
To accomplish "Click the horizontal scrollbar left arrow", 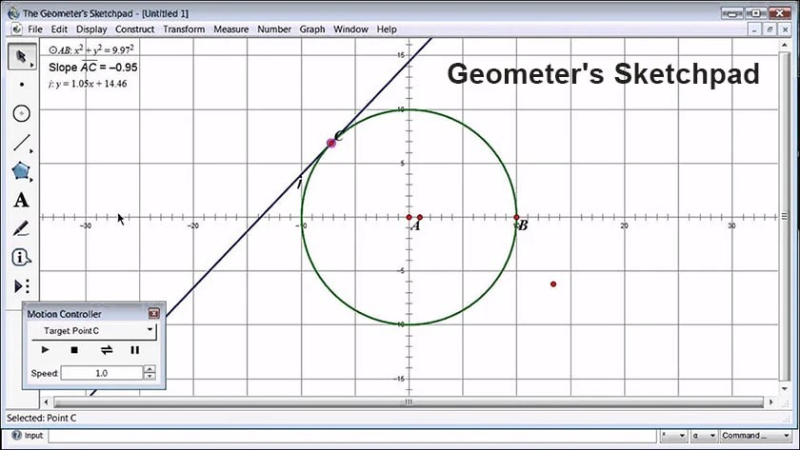I will (46, 402).
